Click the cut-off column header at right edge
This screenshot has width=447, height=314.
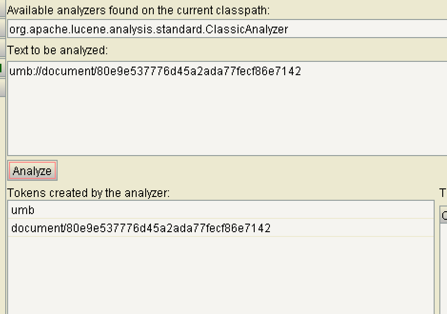point(443,216)
